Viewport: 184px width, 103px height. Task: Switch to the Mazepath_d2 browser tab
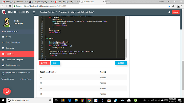coord(67,2)
